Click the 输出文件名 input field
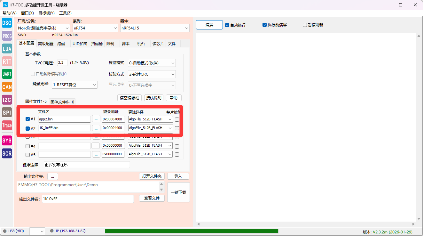 click(x=88, y=199)
